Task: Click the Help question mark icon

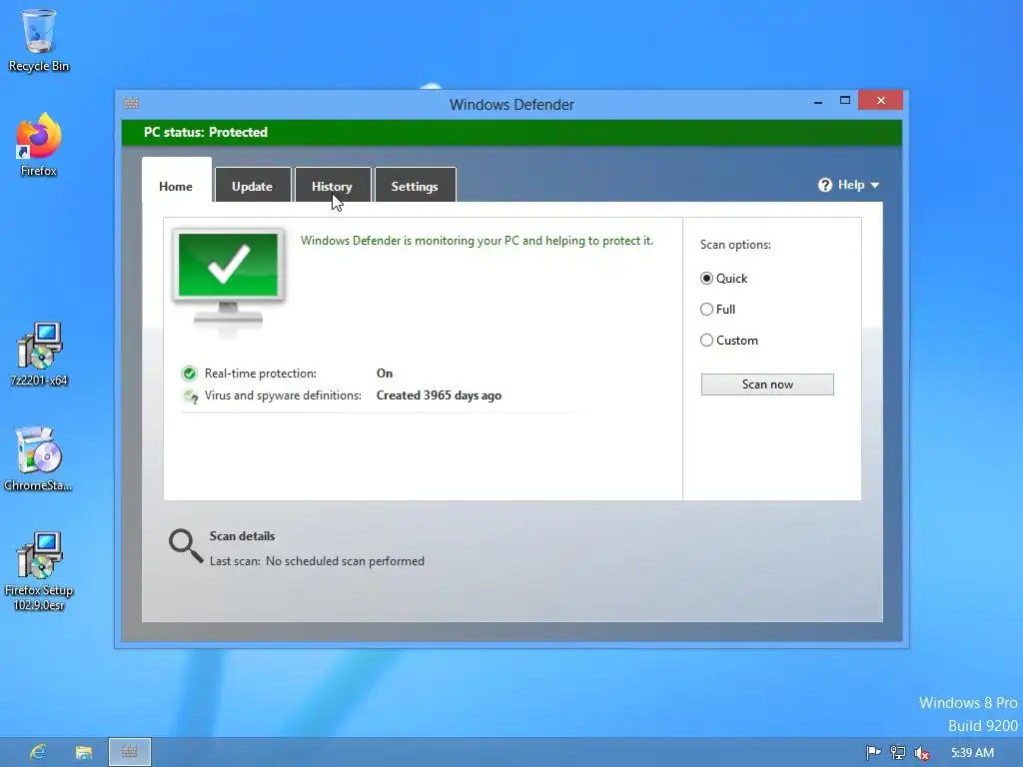Action: click(x=824, y=185)
